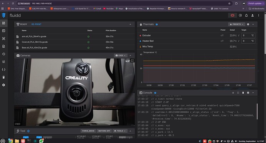Collapse the Console panel

253,93
